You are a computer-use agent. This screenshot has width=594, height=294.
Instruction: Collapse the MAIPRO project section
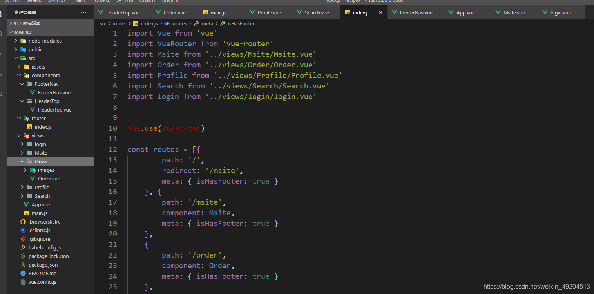coord(11,32)
